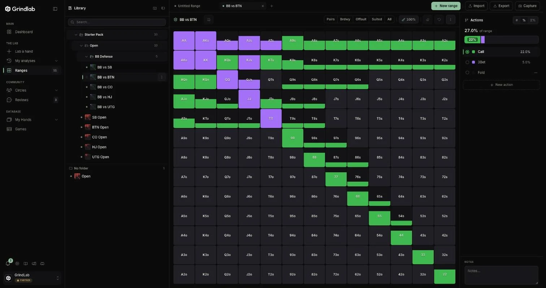Select the Fold action radio button
The width and height of the screenshot is (546, 288).
[x=467, y=73]
